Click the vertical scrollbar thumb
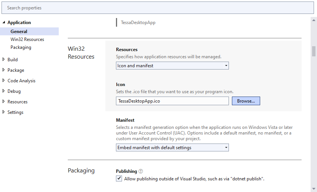Screen dimensions: 317x192 pos(314,51)
